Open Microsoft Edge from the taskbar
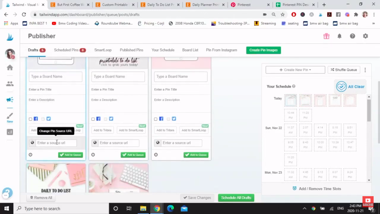This screenshot has height=214, width=380. [x=171, y=208]
